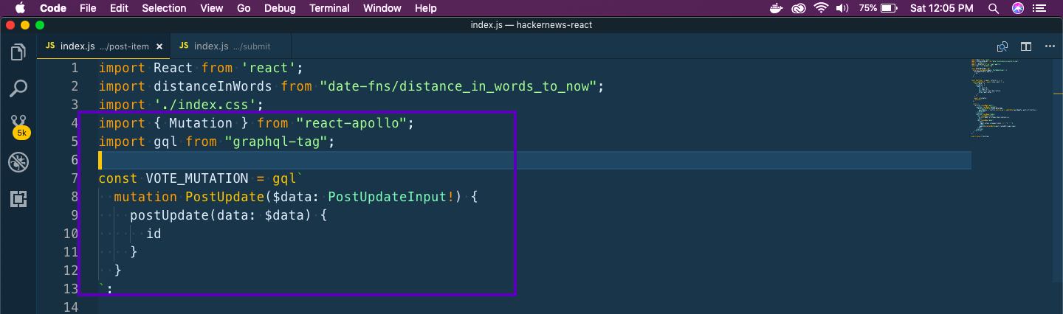The height and width of the screenshot is (314, 1063).
Task: Open the Selection menu
Action: [164, 8]
